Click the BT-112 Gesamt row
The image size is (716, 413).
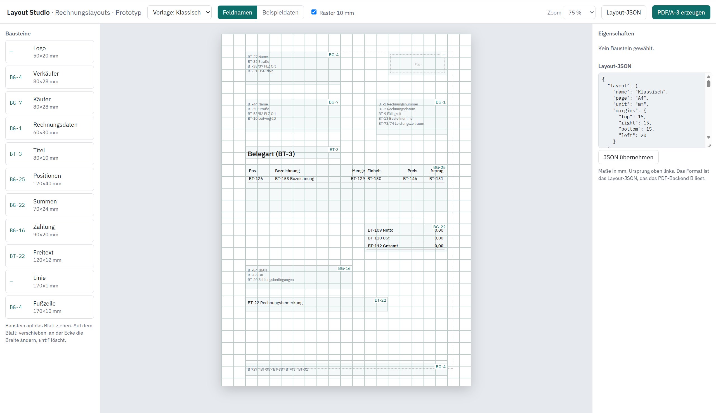pyautogui.click(x=405, y=246)
